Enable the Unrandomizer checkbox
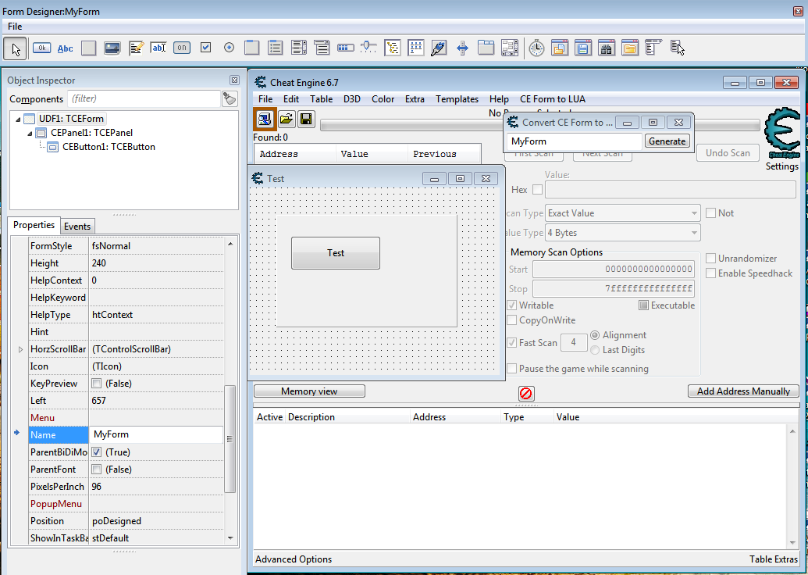Screen dimensions: 808x575 (x=711, y=259)
